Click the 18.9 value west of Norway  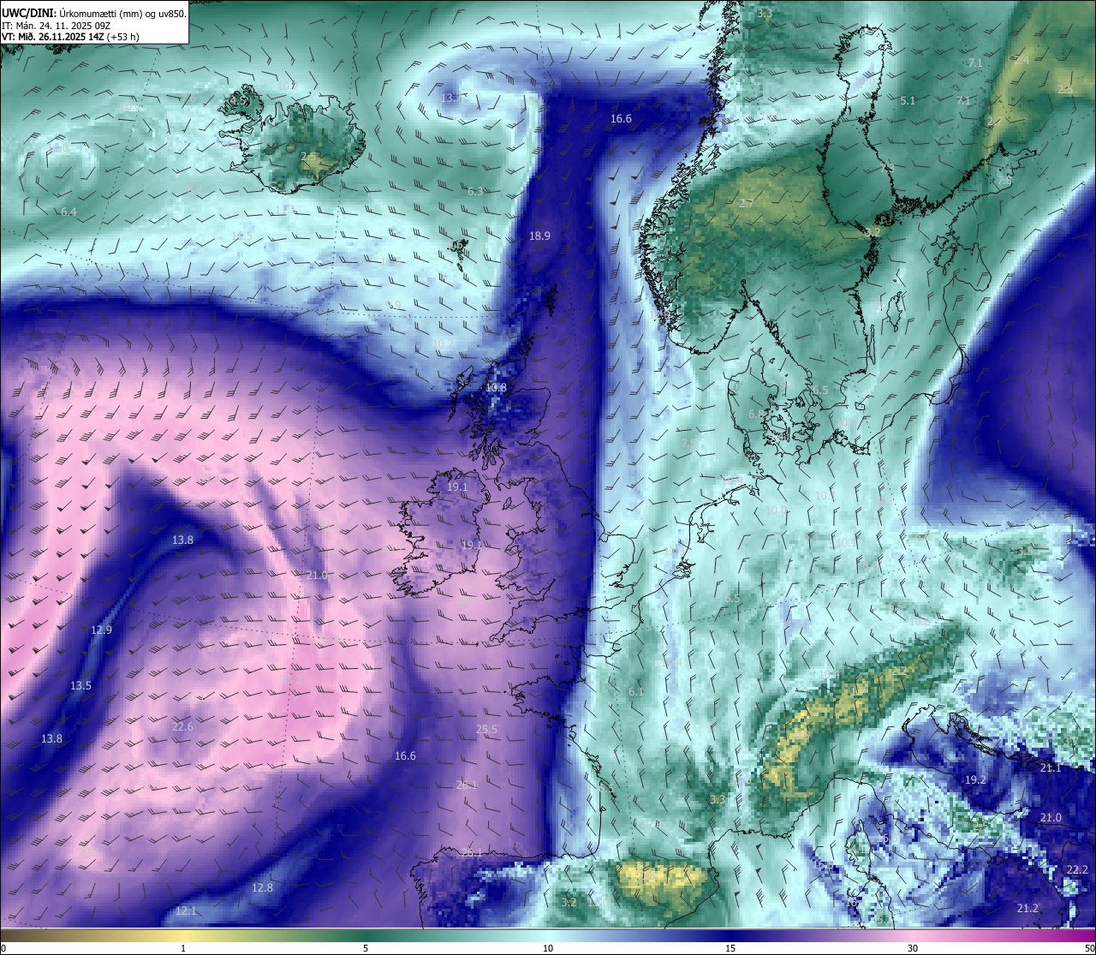539,236
